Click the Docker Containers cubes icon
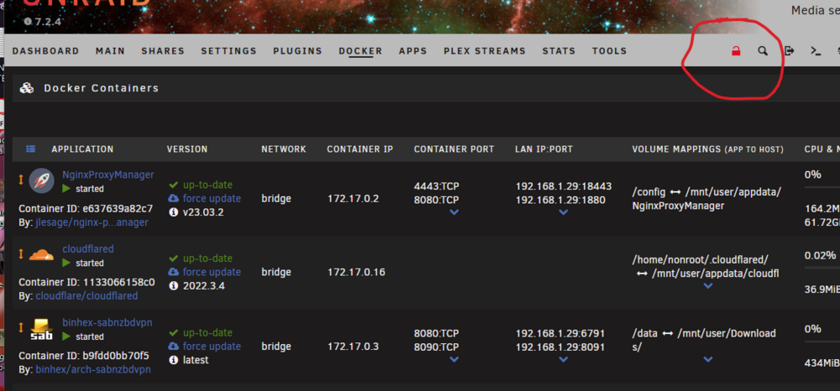This screenshot has height=391, width=840. [x=27, y=88]
